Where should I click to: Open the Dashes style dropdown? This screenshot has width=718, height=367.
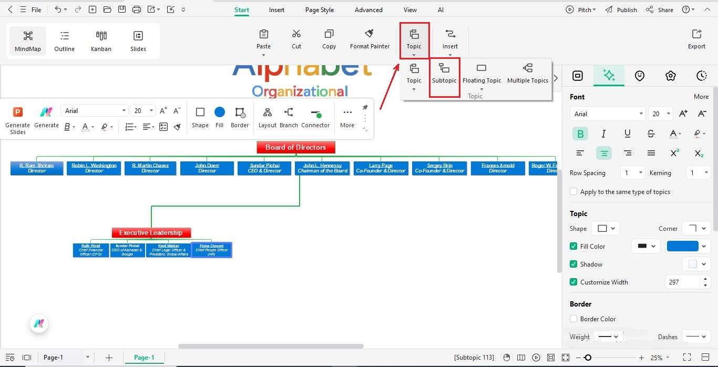696,337
